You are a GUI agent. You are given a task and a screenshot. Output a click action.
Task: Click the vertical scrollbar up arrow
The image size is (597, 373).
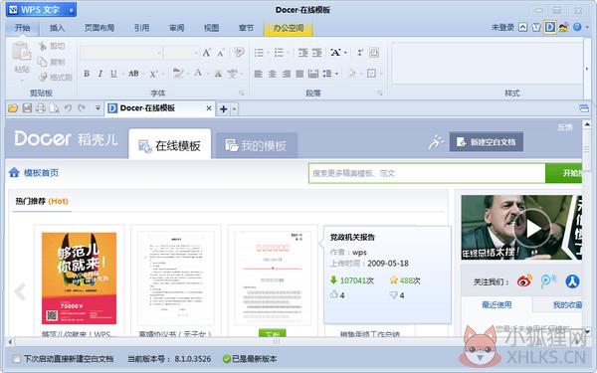587,124
